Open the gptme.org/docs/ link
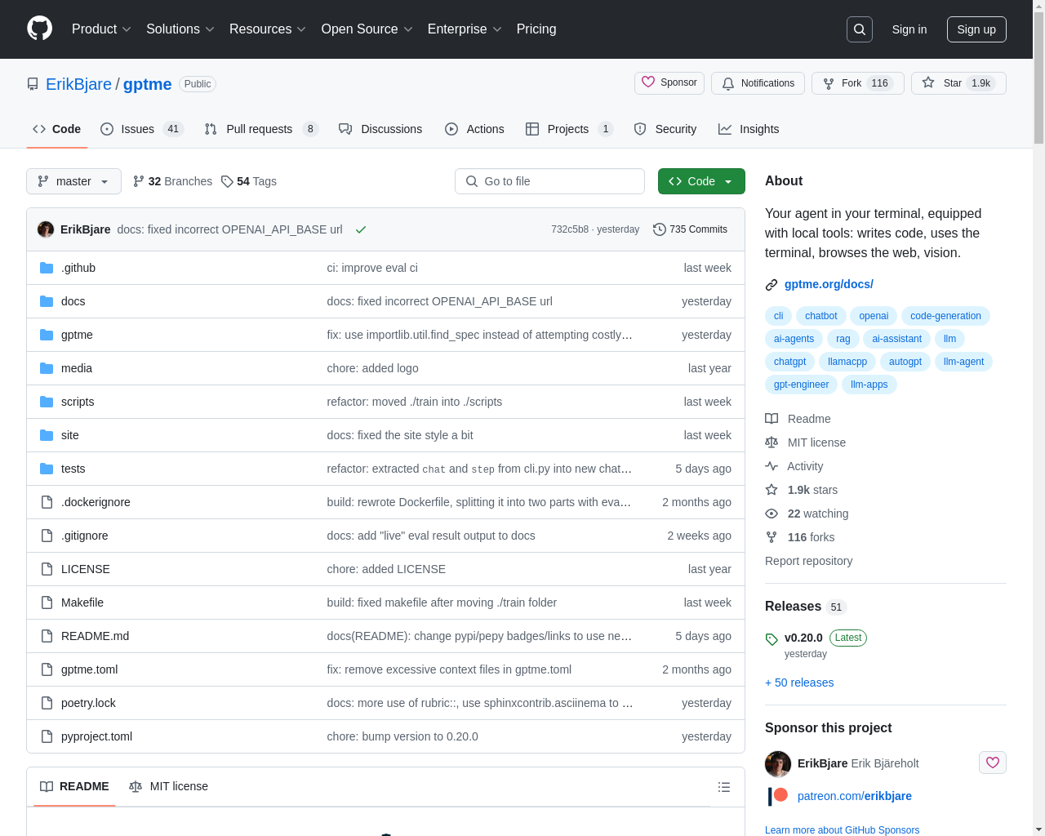The height and width of the screenshot is (836, 1045). 829,284
